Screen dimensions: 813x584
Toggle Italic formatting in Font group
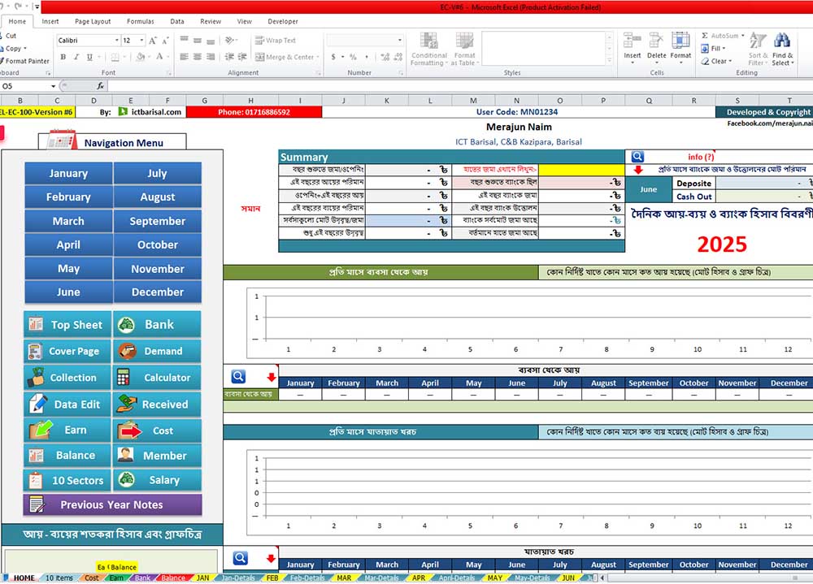pos(76,57)
